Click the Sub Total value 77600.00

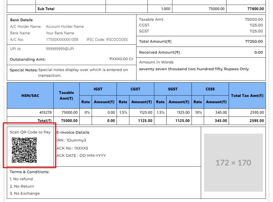[x=256, y=9]
